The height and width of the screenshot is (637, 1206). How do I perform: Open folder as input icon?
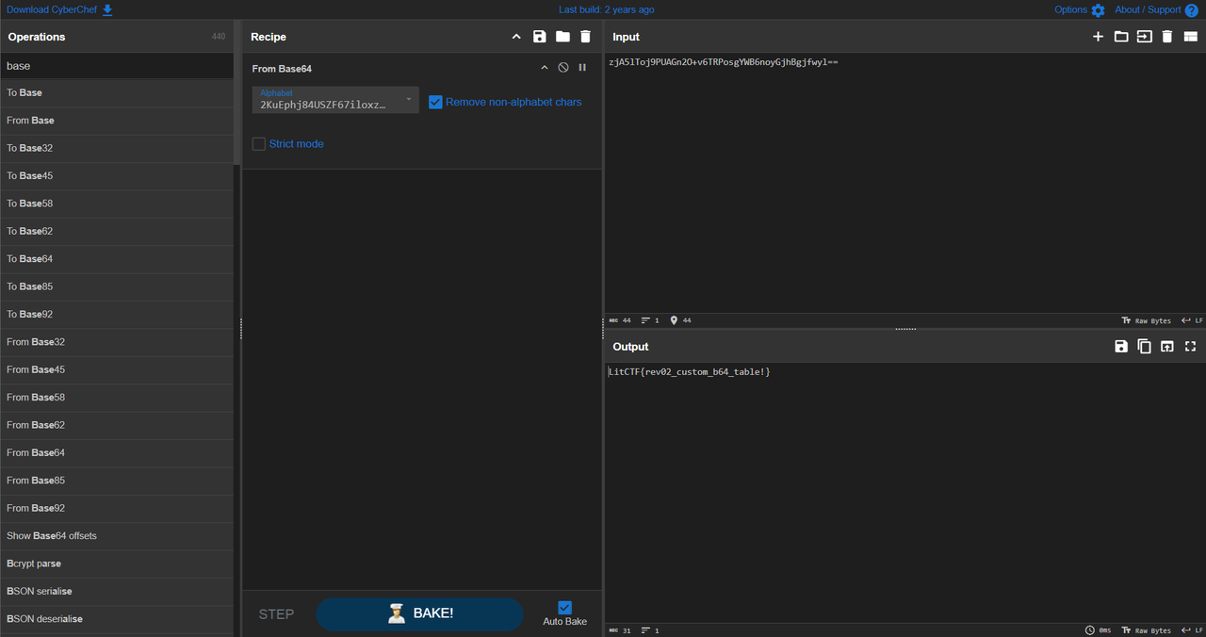tap(1121, 37)
